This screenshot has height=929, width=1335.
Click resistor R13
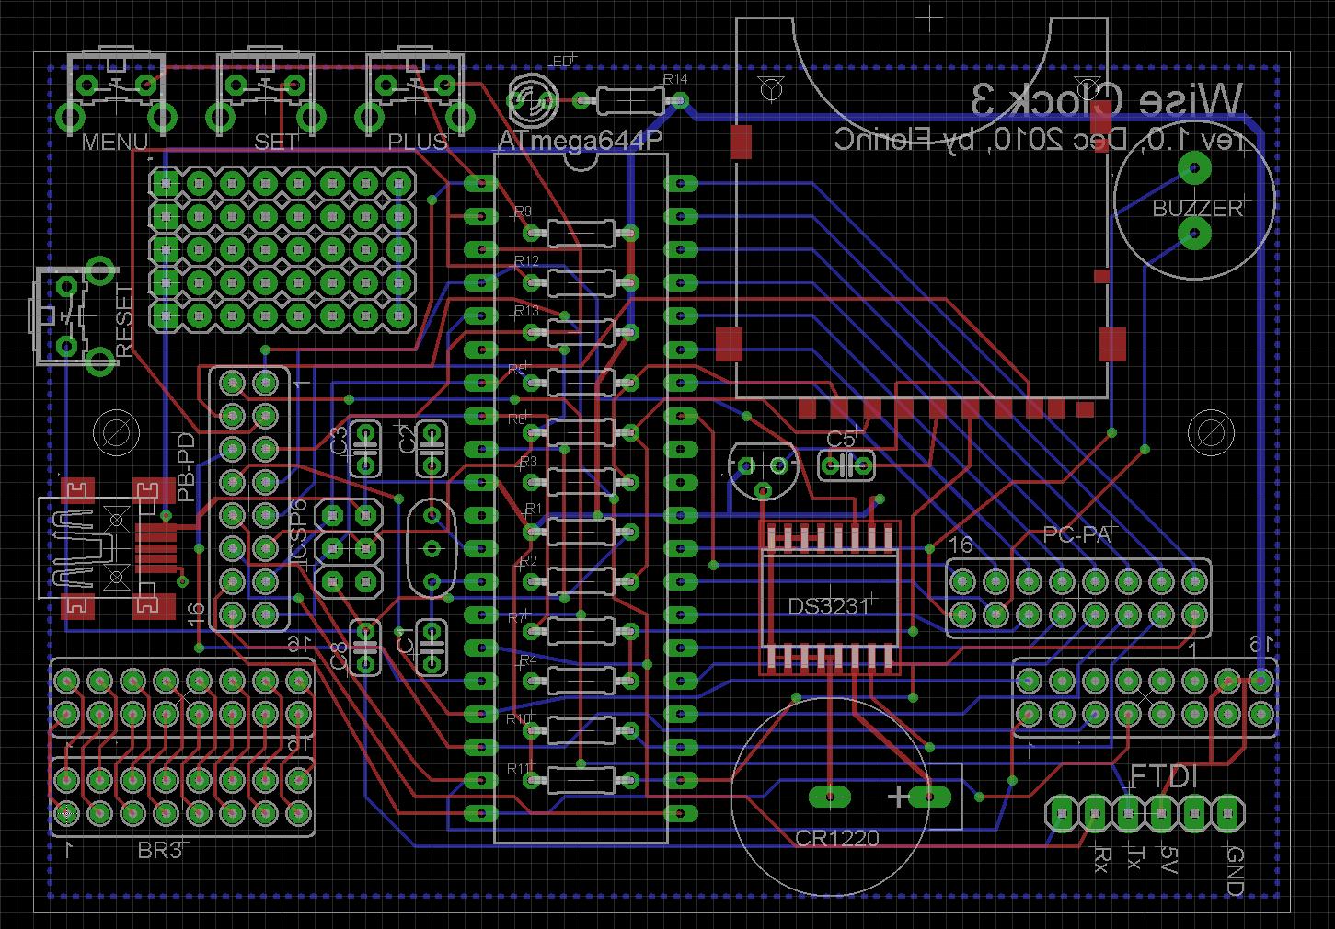coord(580,332)
